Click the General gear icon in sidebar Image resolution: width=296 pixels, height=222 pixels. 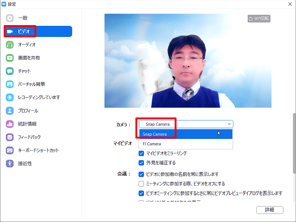[10, 18]
